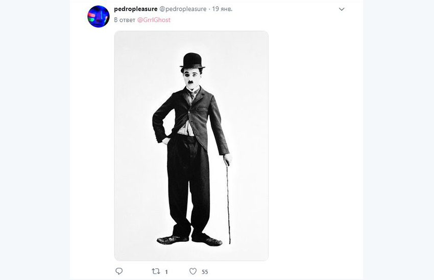This screenshot has width=434, height=280.
Task: Expand the tweet options chevron menu
Action: click(x=342, y=9)
